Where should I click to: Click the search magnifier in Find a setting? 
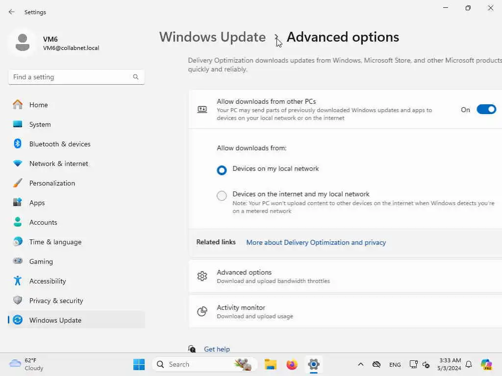(x=136, y=77)
